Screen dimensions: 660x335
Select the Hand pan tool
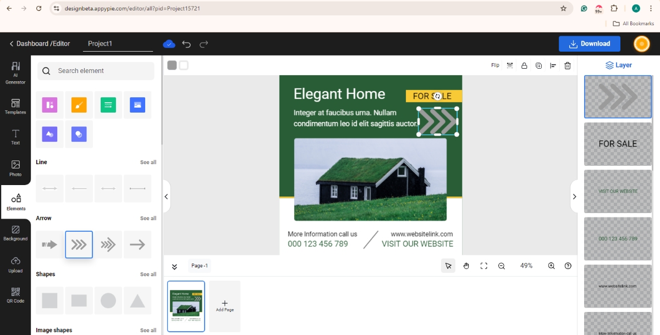pyautogui.click(x=466, y=266)
